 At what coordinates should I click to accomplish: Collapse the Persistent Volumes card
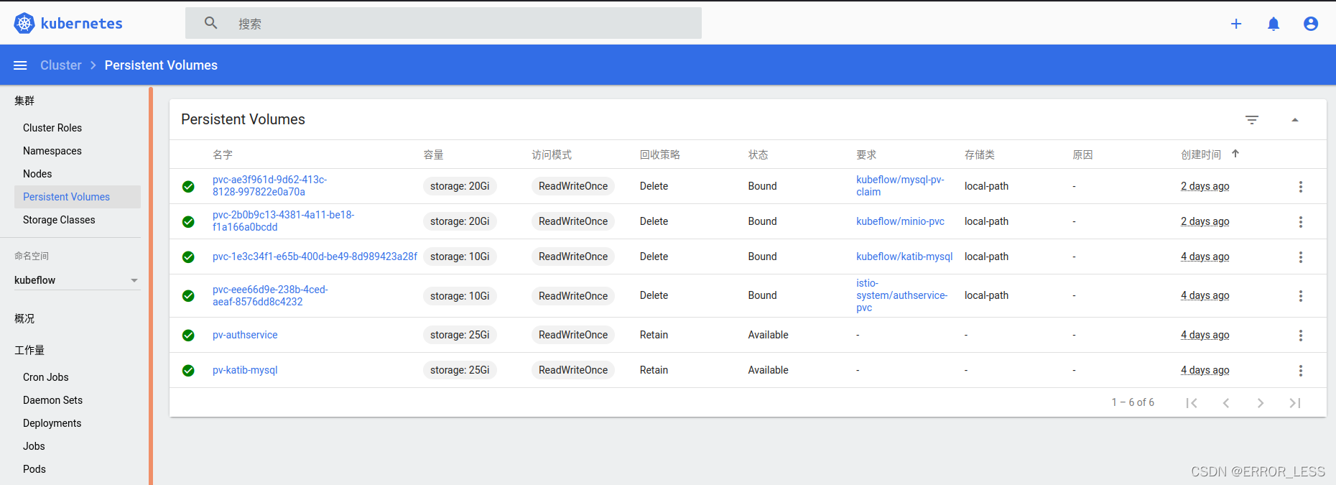[1295, 120]
